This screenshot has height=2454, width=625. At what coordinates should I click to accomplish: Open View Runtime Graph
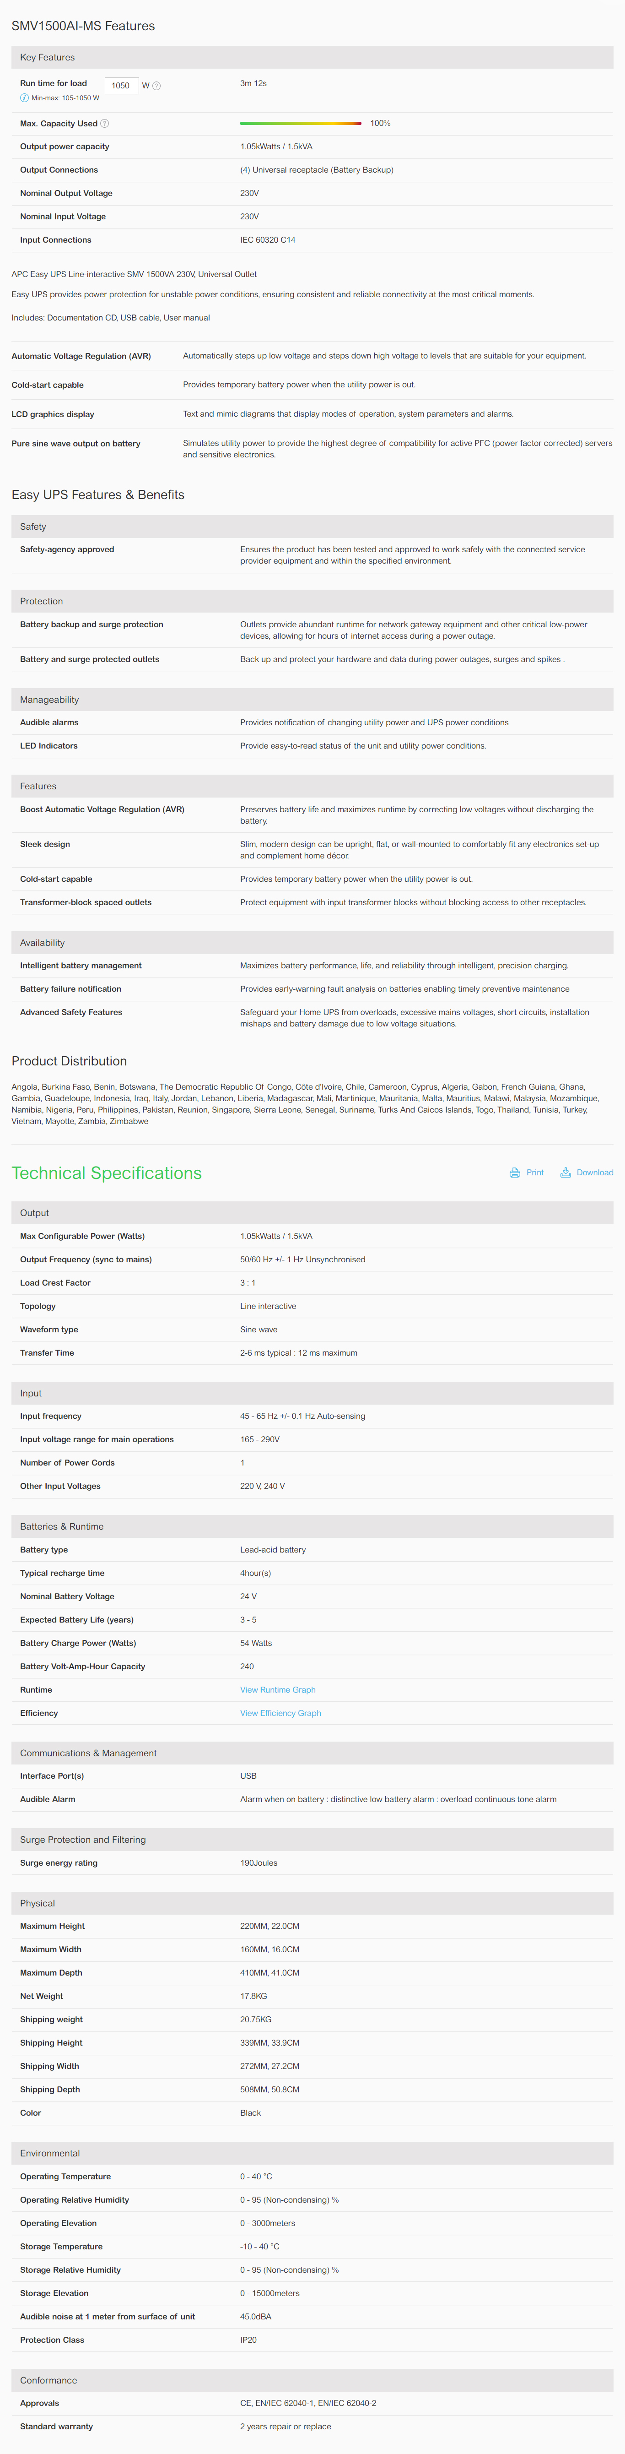(x=277, y=1690)
